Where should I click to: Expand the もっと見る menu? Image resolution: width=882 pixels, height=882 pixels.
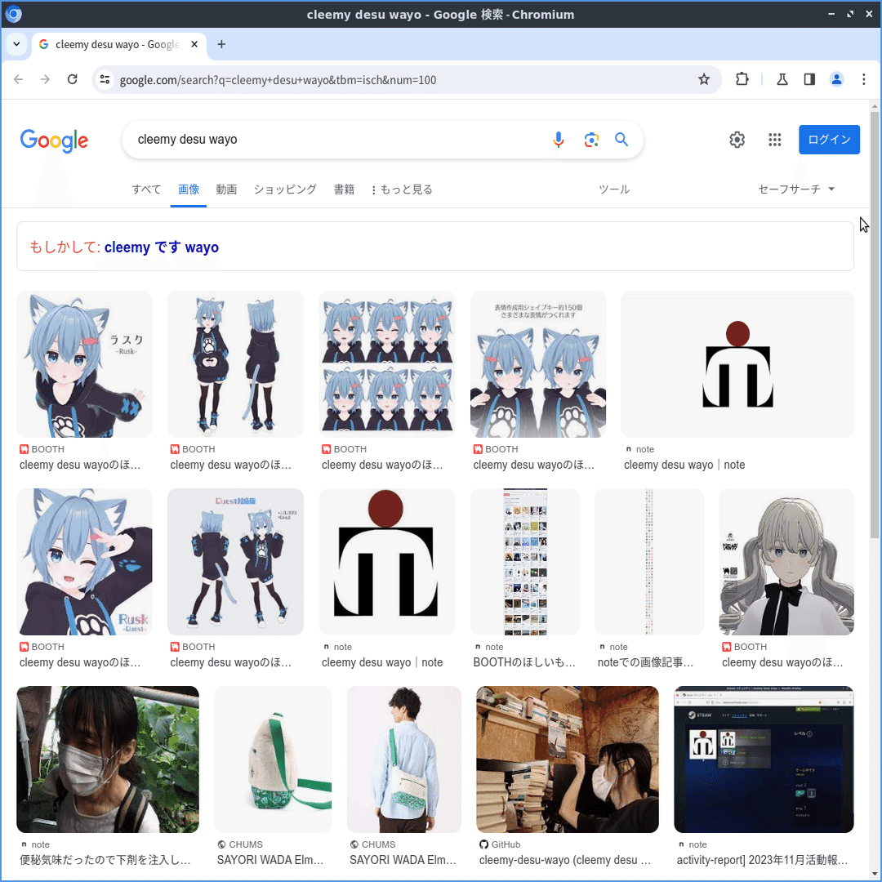[402, 189]
